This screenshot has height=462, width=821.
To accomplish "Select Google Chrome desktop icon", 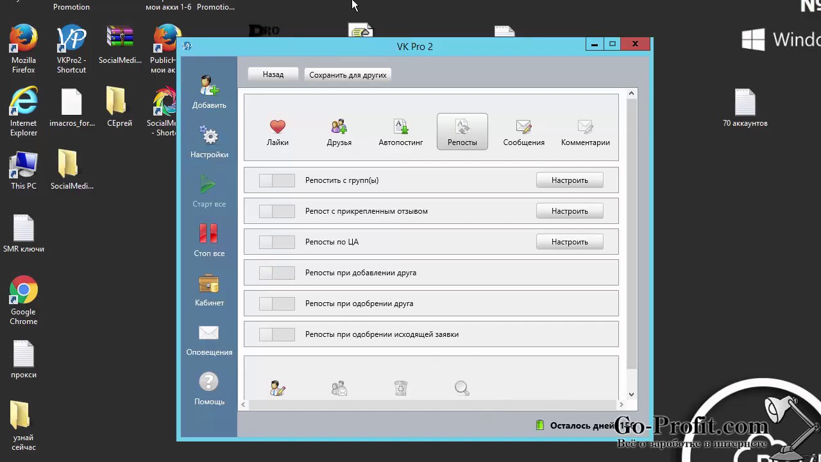I will click(23, 301).
